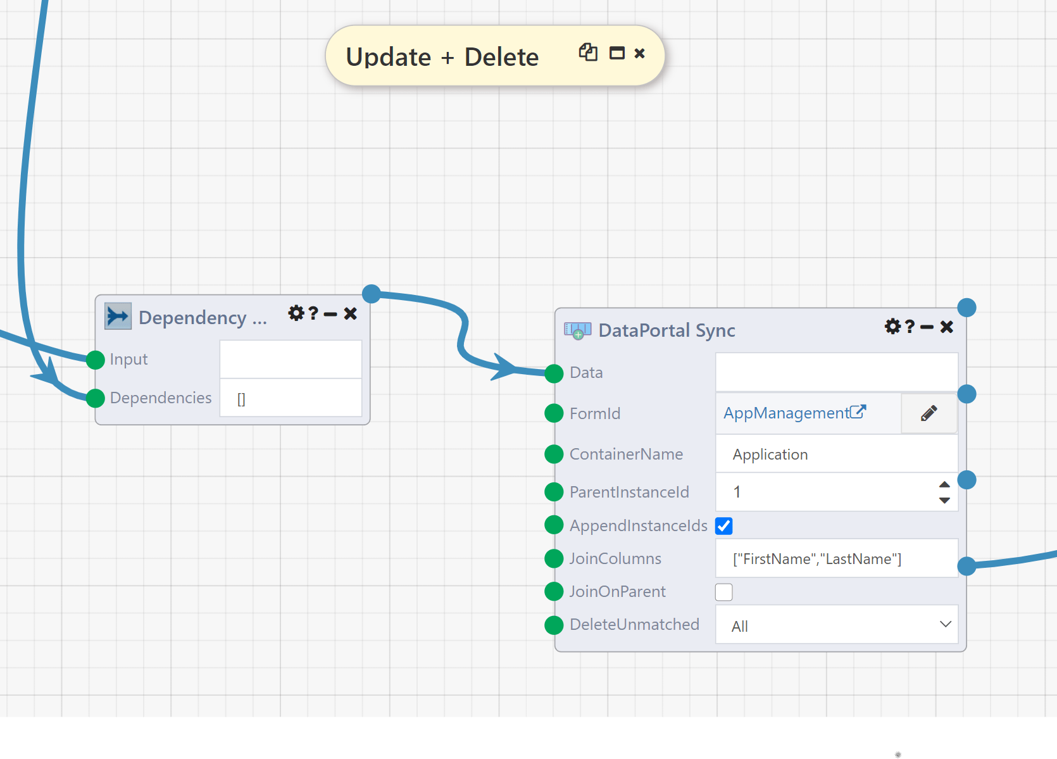Click the expand window icon on Update + Delete note
The height and width of the screenshot is (759, 1057).
[616, 53]
